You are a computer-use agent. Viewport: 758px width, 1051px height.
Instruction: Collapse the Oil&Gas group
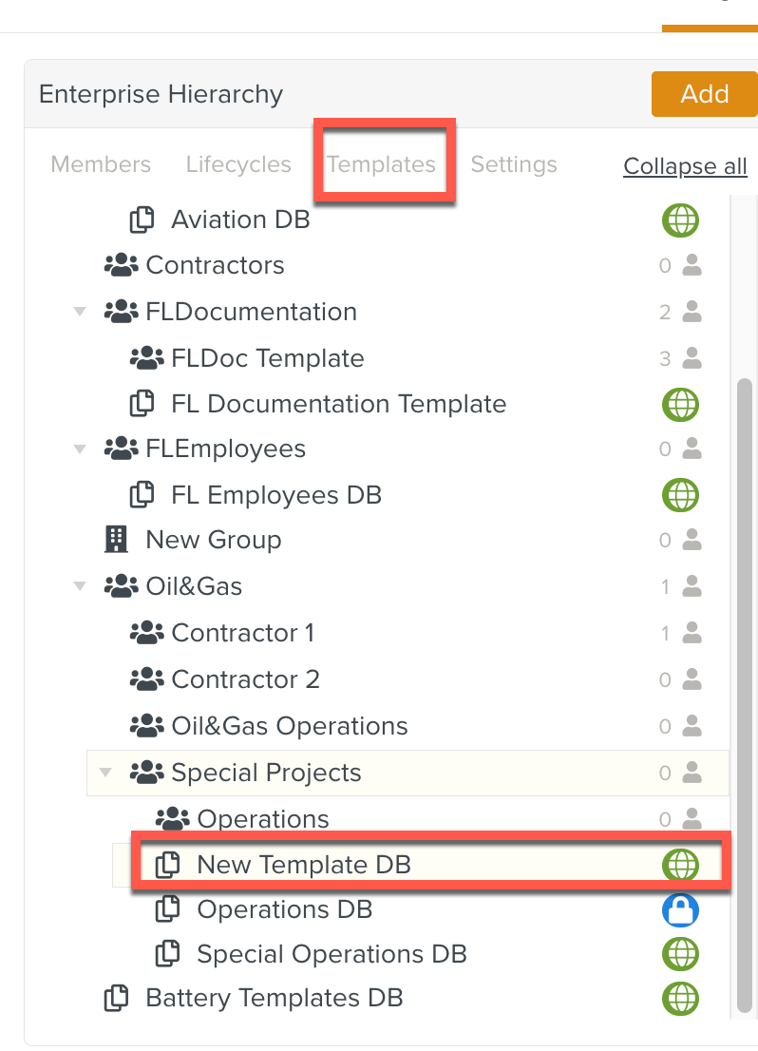point(80,585)
